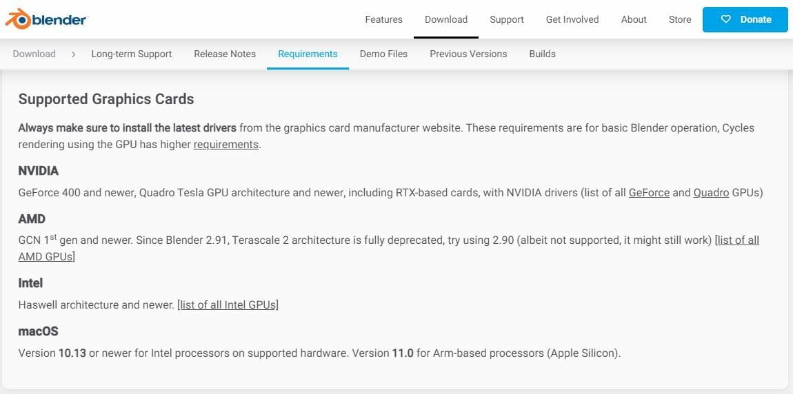Switch to Long-term Support tab
The image size is (793, 394).
132,54
